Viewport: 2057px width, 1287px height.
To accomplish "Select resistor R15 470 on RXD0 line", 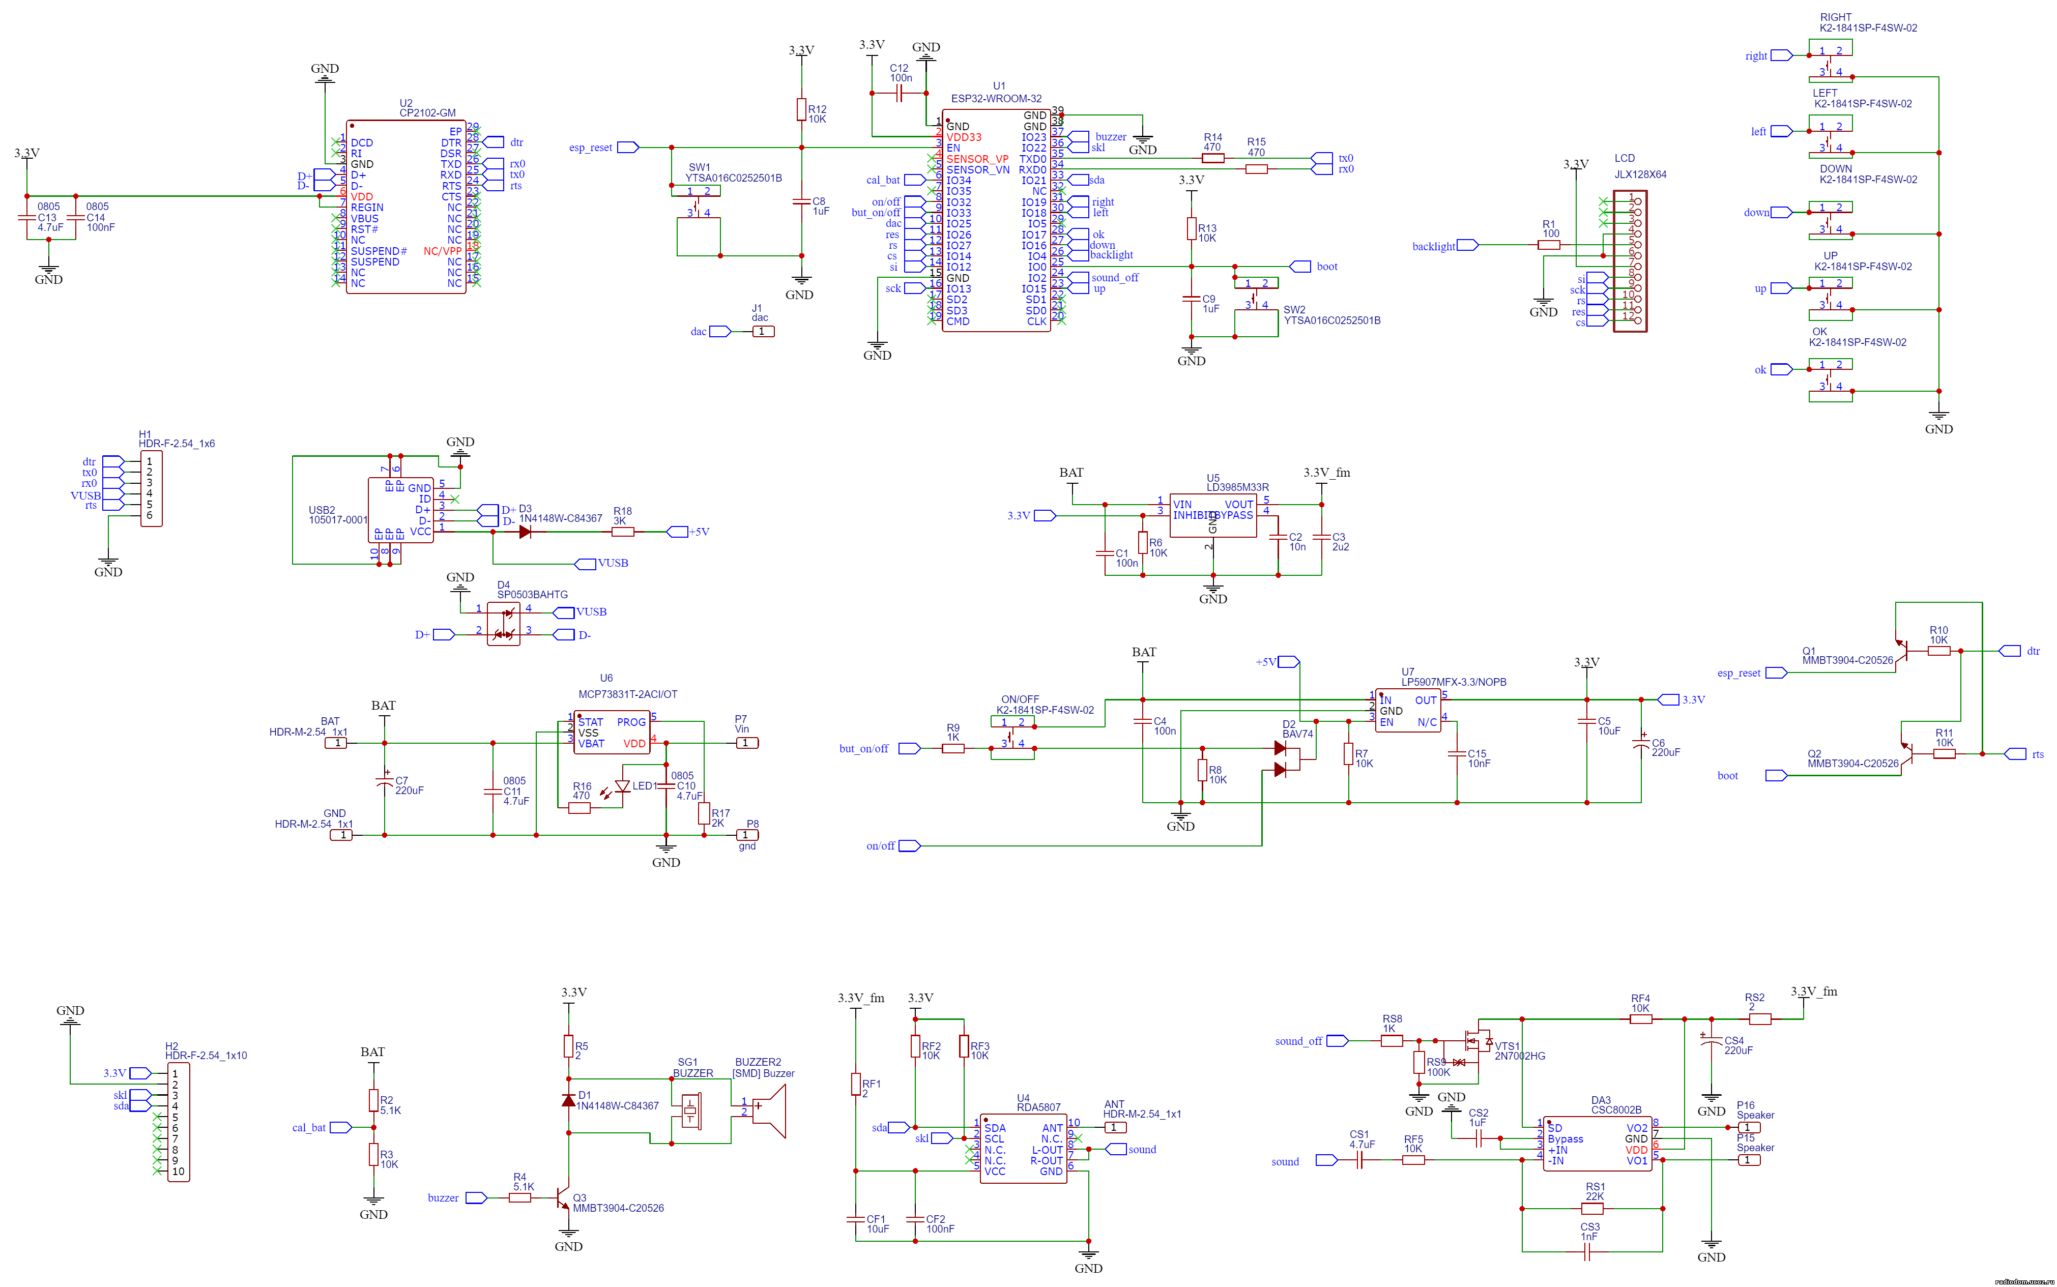I will [1256, 169].
